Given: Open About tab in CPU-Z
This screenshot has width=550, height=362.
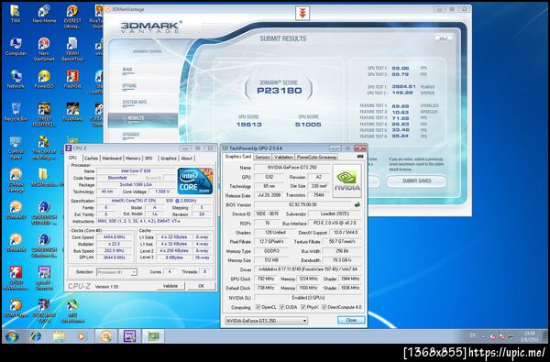Looking at the screenshot, I should click(187, 159).
